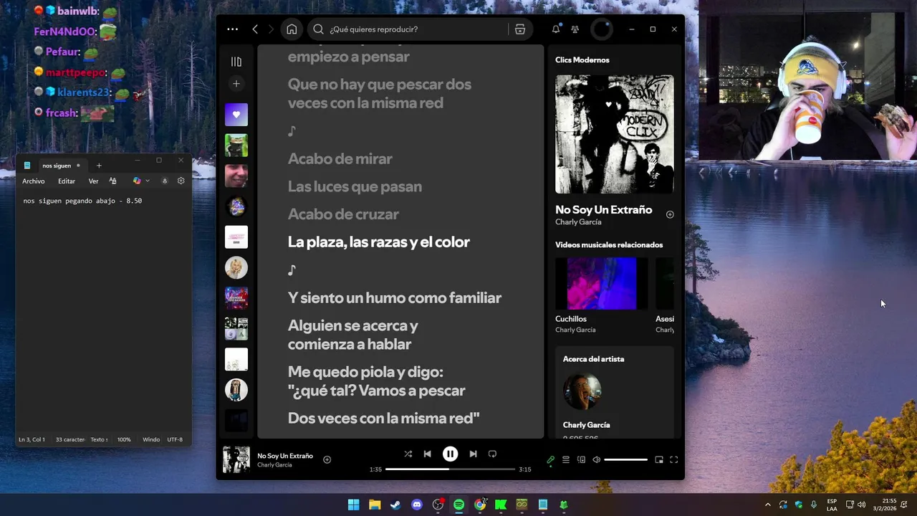This screenshot has height=516, width=917.
Task: Add song to Liked via side panel plus
Action: click(670, 214)
